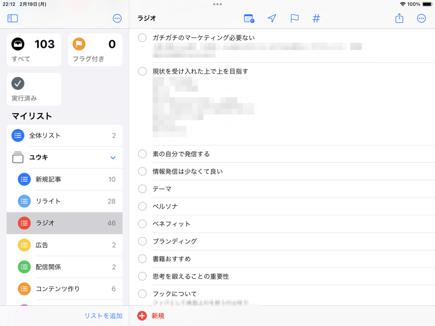Complete フックについて reminder
This screenshot has width=435, height=326.
(x=142, y=293)
